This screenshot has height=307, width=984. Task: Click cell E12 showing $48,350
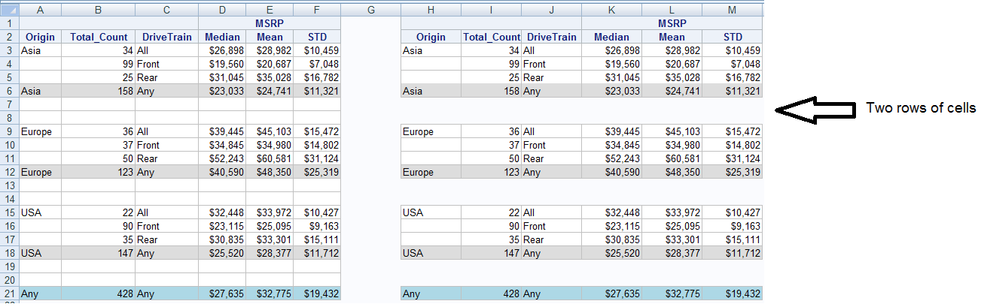270,173
